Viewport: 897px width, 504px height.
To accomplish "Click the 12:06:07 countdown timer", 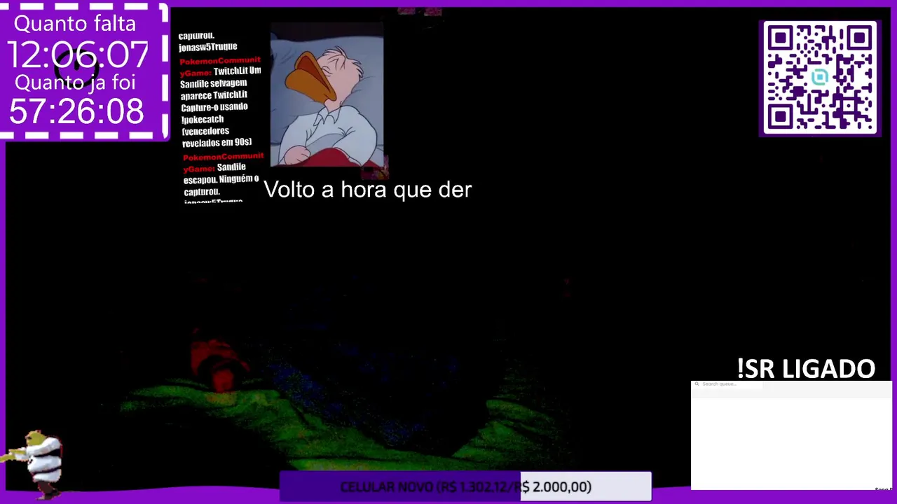I will [x=78, y=55].
